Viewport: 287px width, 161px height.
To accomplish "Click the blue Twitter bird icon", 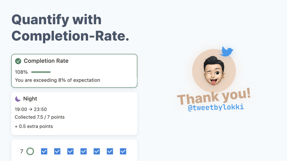I will [226, 51].
